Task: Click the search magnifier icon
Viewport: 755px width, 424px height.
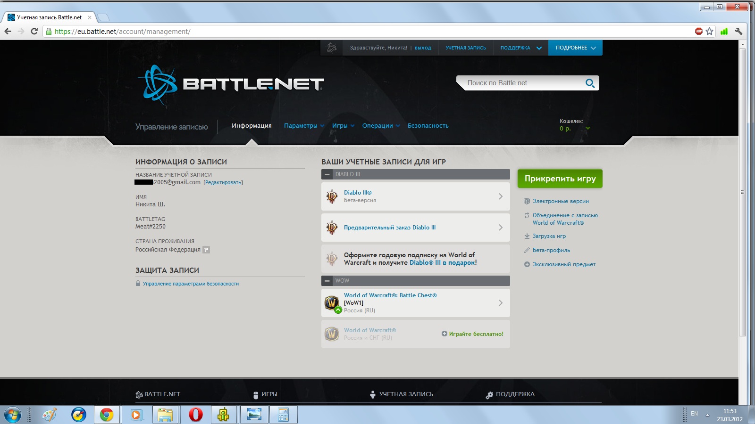Action: [590, 83]
